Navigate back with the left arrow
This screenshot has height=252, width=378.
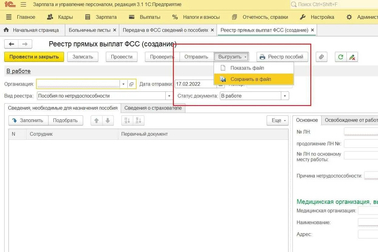click(12, 44)
